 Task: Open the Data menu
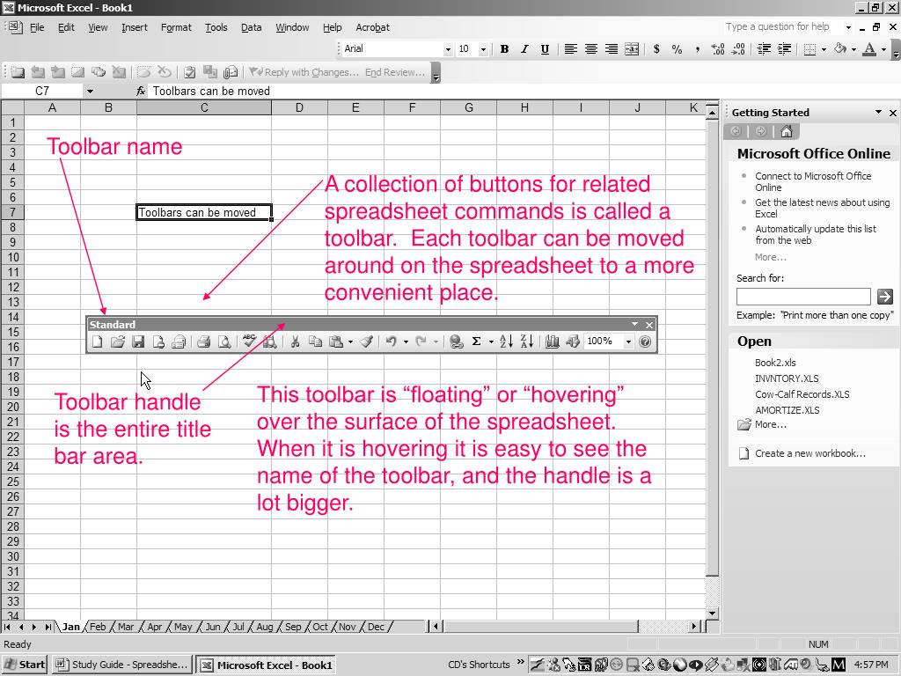click(251, 27)
